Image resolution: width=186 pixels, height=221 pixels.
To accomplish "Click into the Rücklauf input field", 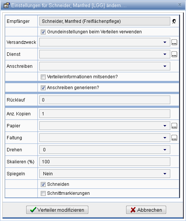I will coord(105,100).
